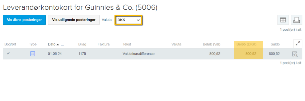This screenshot has height=101, width=305.
Task: Click the entry type document icon
Action: [x=33, y=54]
